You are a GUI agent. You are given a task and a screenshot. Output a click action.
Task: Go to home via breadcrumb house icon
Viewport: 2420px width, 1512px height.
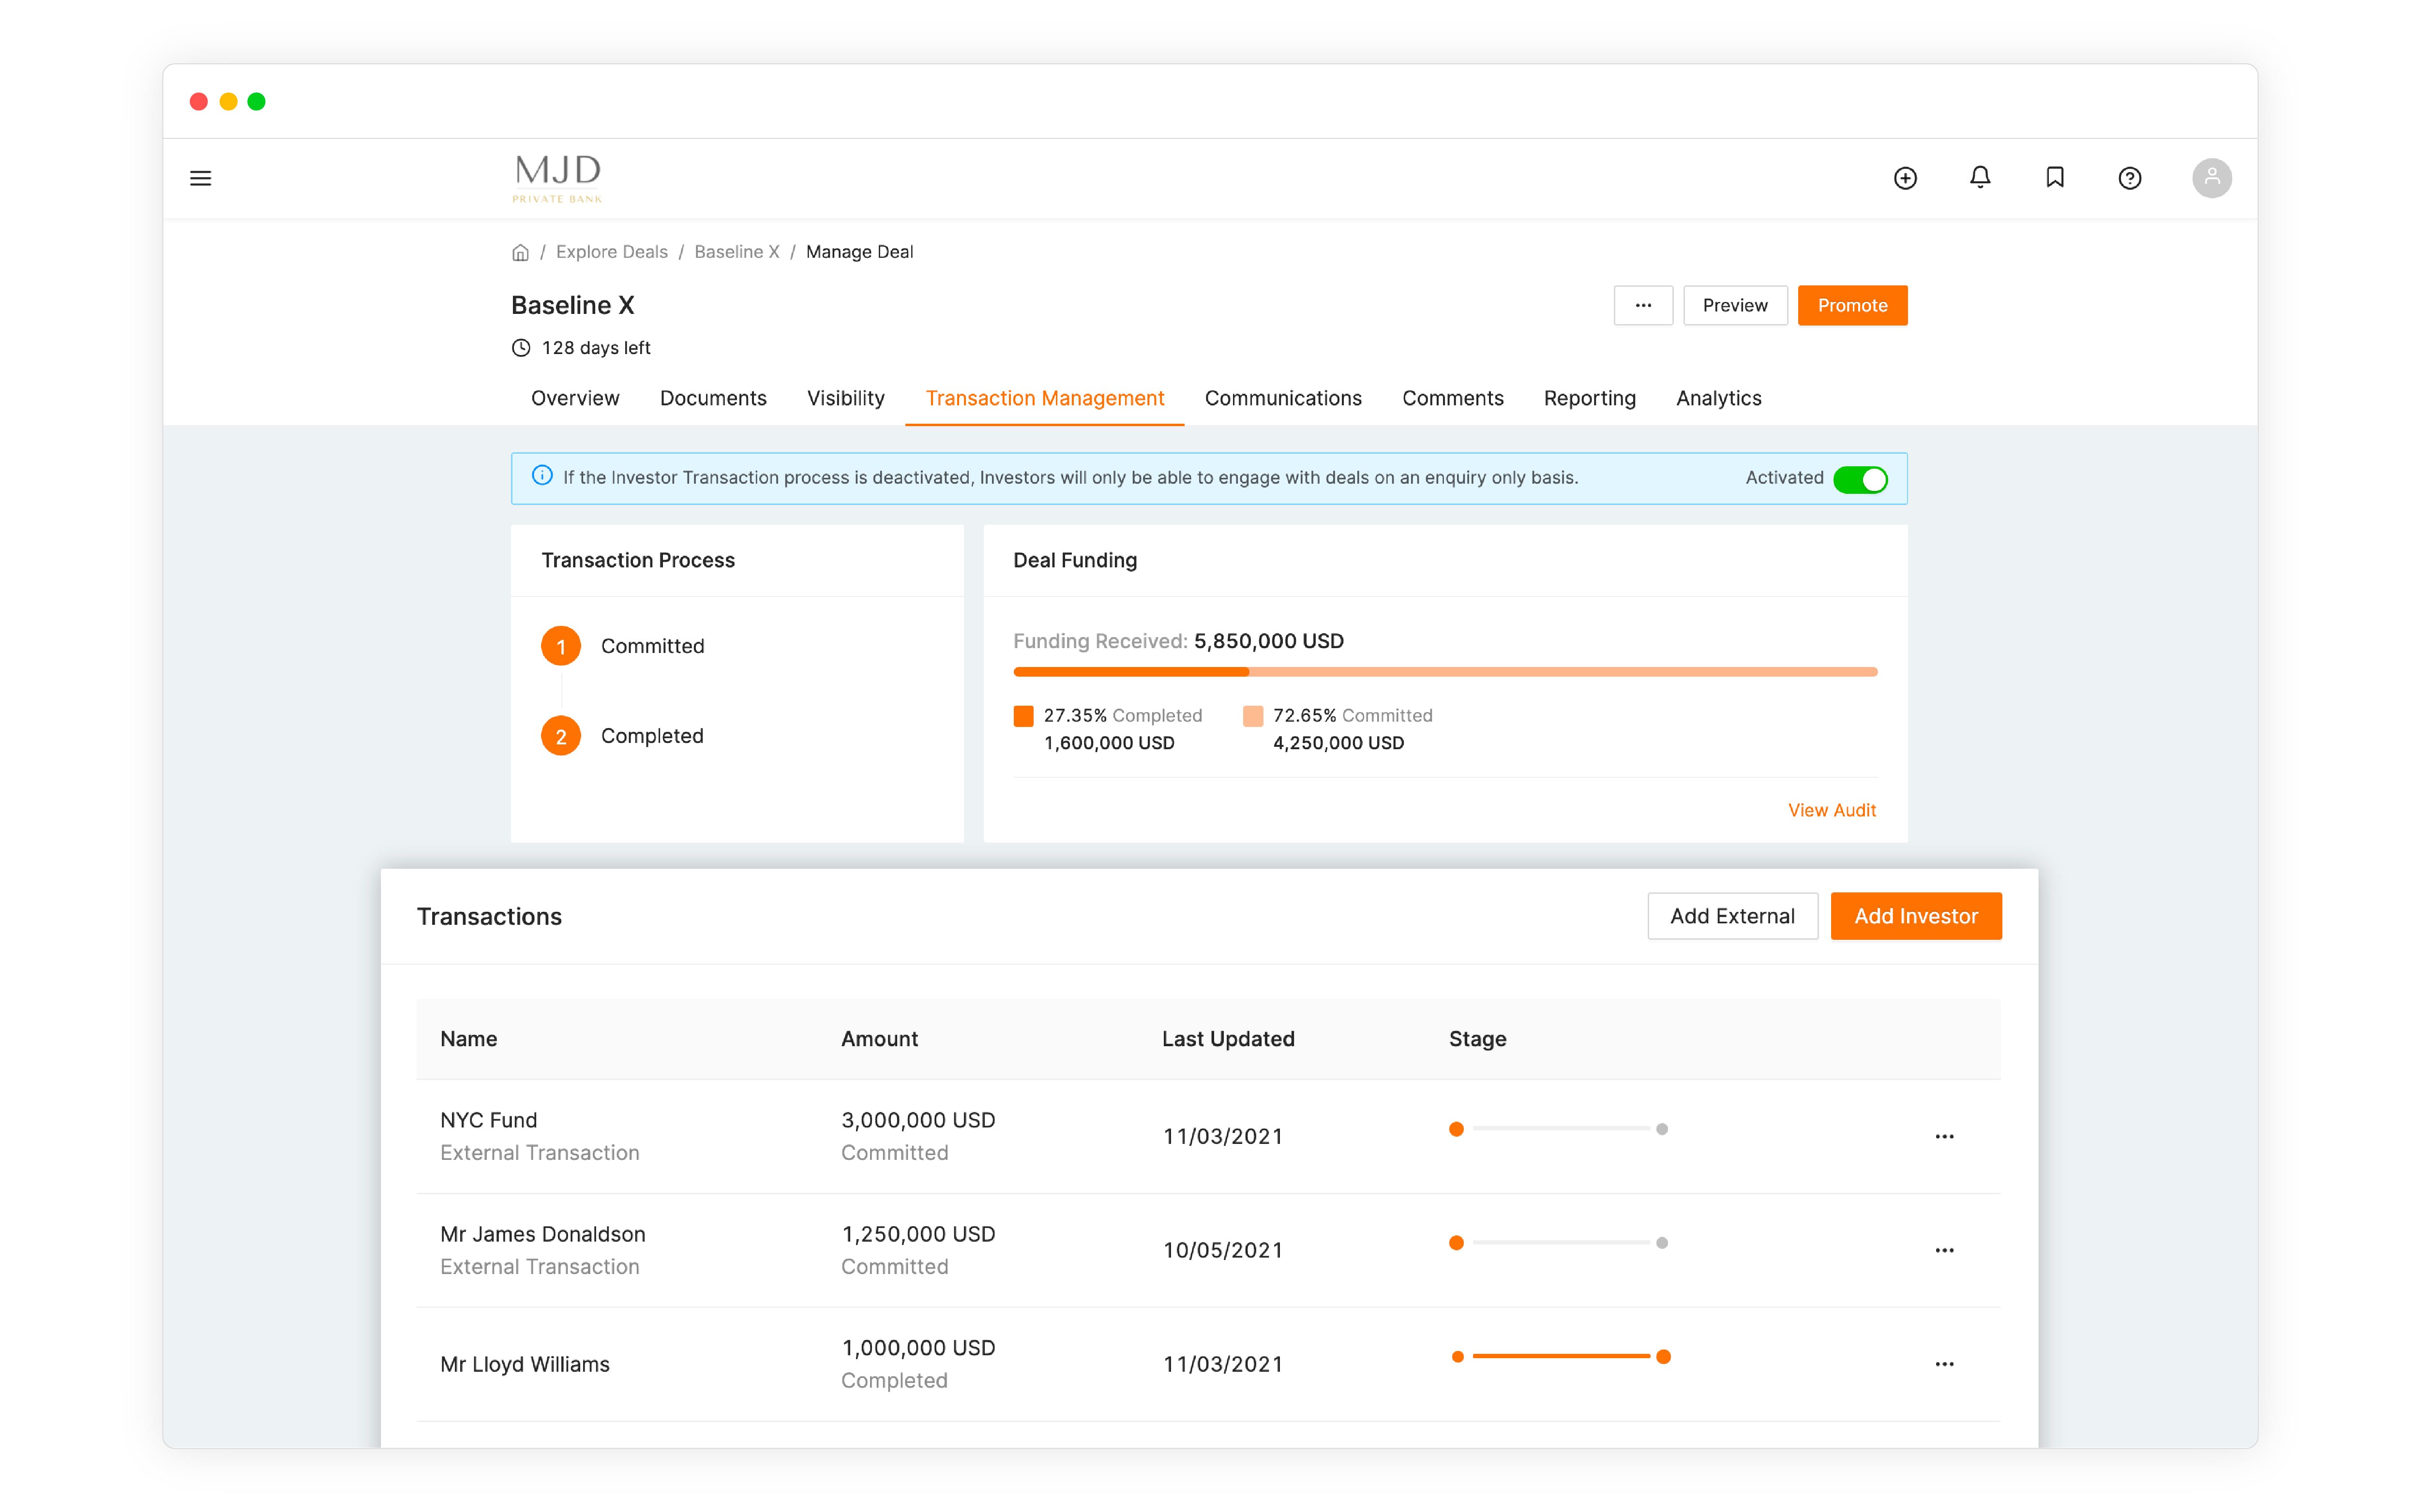[520, 253]
